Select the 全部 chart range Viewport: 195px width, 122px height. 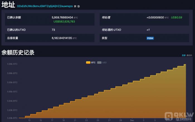point(184,55)
